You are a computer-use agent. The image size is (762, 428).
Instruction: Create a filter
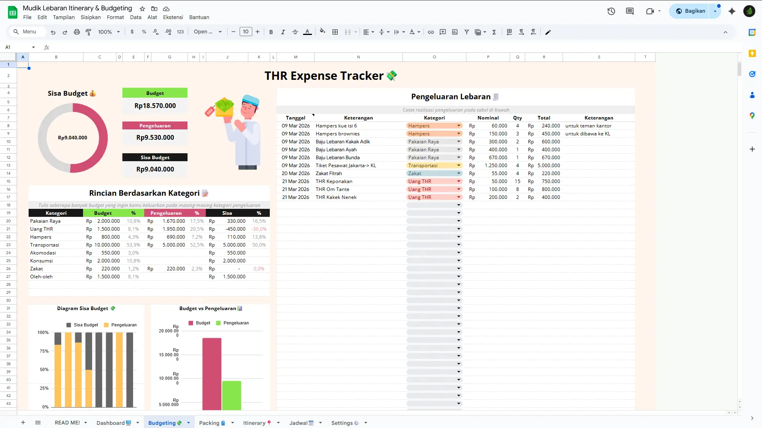click(x=467, y=32)
